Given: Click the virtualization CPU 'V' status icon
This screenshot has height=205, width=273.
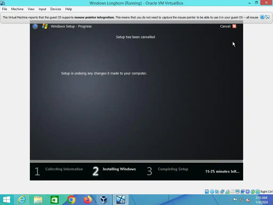Looking at the screenshot, I should (x=248, y=192).
